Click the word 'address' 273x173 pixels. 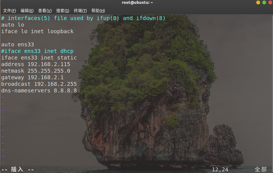tap(13, 64)
